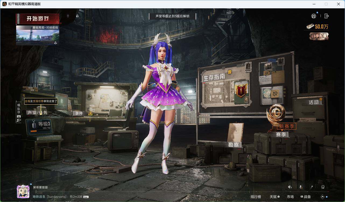This screenshot has height=202, width=345.
Task: Expand the diamond up-arrow menu
Action: (323, 197)
